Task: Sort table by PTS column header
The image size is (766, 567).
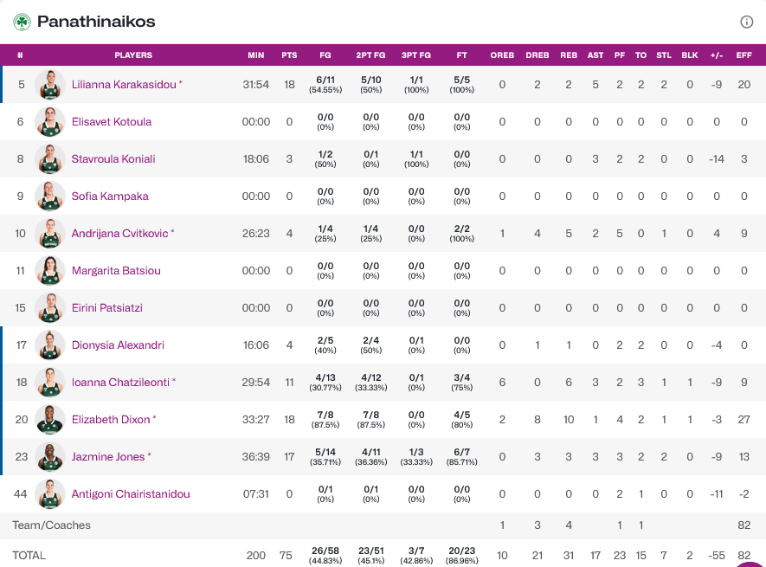Action: 289,55
